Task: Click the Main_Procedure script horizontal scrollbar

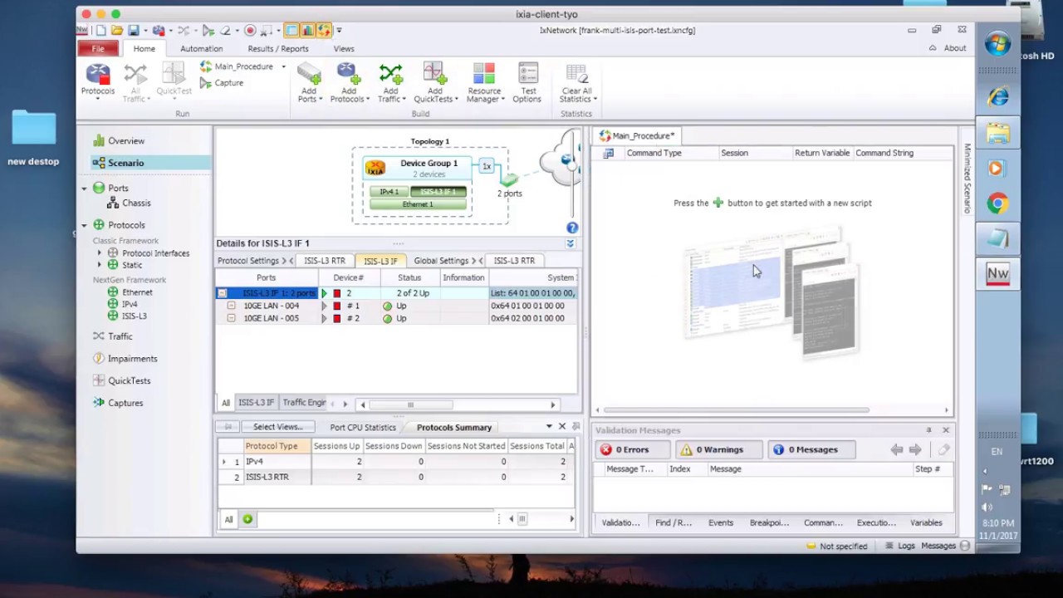Action: (736, 409)
